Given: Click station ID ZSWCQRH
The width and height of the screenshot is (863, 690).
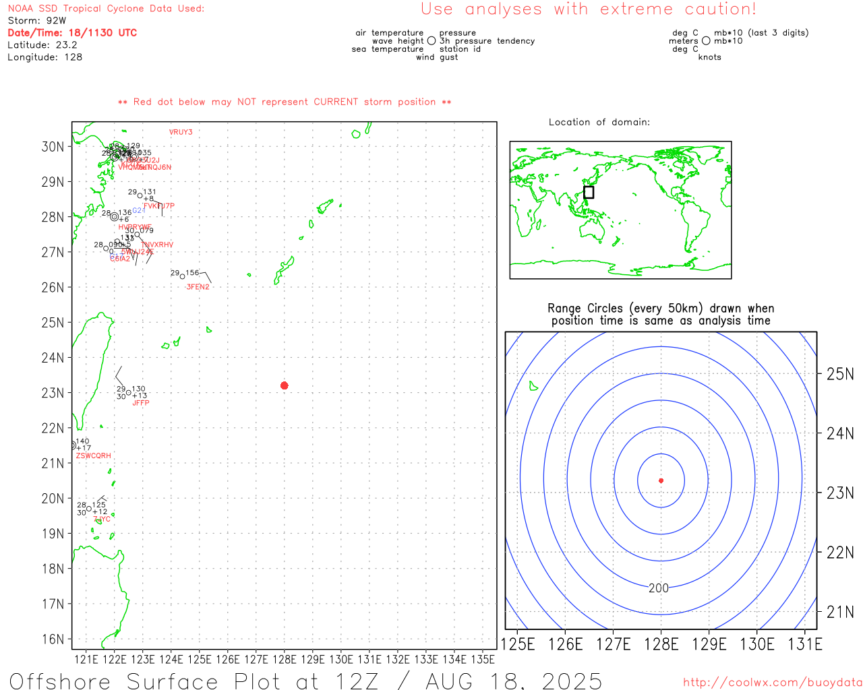Looking at the screenshot, I should coord(94,456).
